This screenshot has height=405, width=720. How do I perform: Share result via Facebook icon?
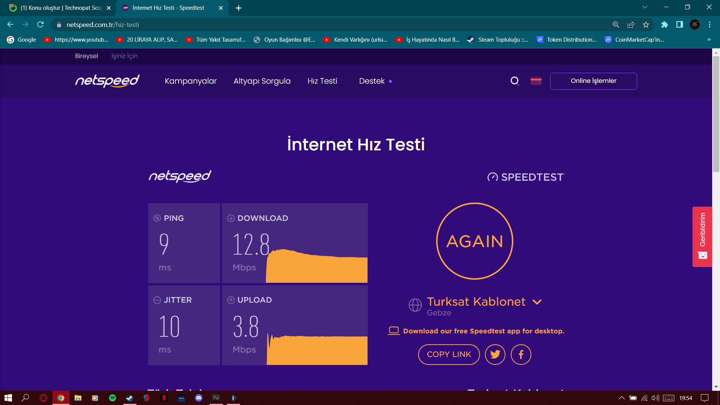click(x=521, y=354)
